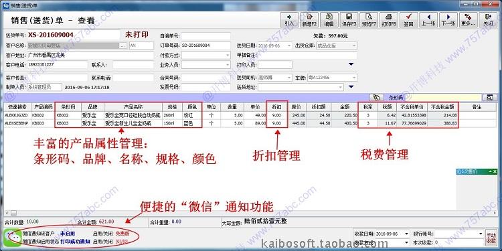Open print preview with 预览F7
This screenshot has width=502, height=251.
point(369,20)
